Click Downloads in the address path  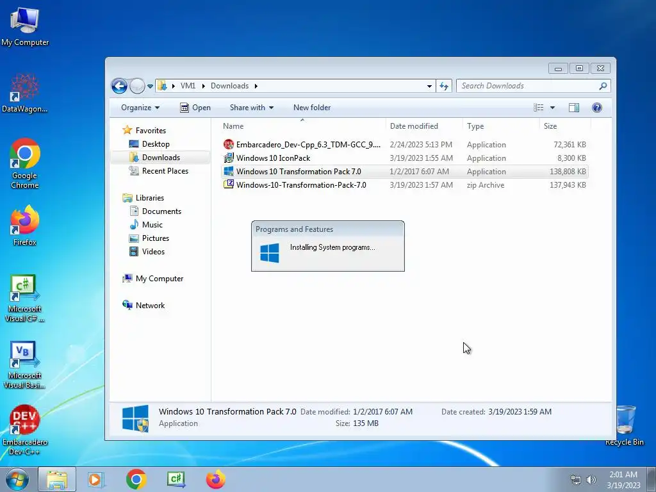click(230, 86)
